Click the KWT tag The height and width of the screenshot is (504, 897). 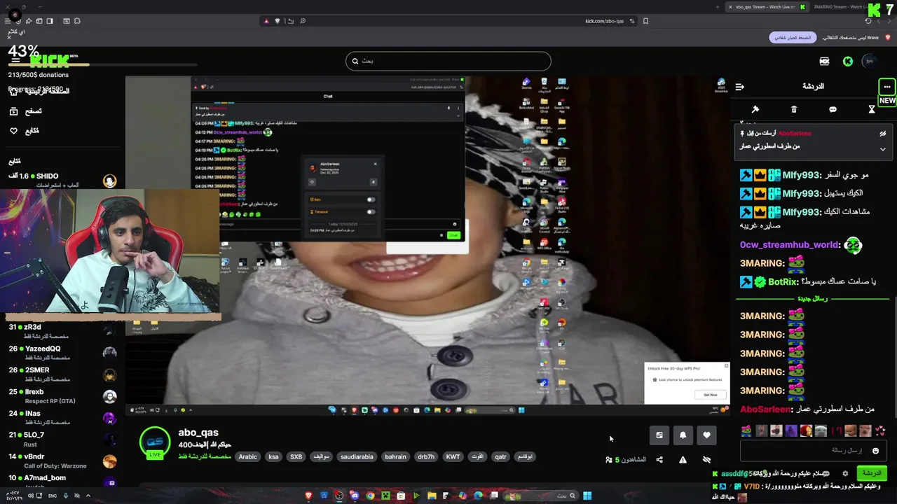453,456
